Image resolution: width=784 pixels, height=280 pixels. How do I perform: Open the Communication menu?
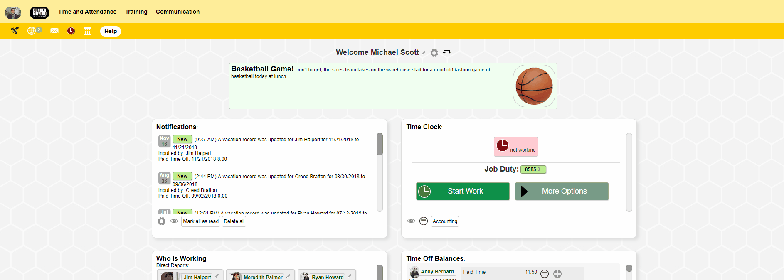178,12
